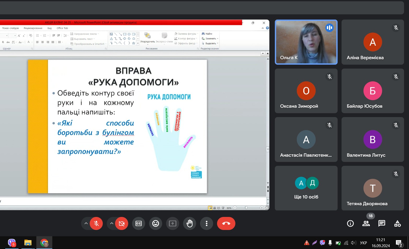The image size is (409, 249).
Task: Turn on the camera
Action: pyautogui.click(x=122, y=223)
